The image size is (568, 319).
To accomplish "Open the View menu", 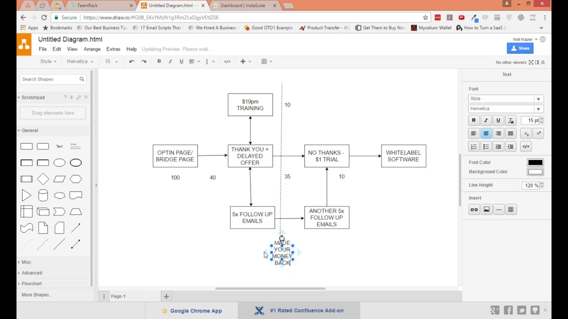I will pos(72,49).
